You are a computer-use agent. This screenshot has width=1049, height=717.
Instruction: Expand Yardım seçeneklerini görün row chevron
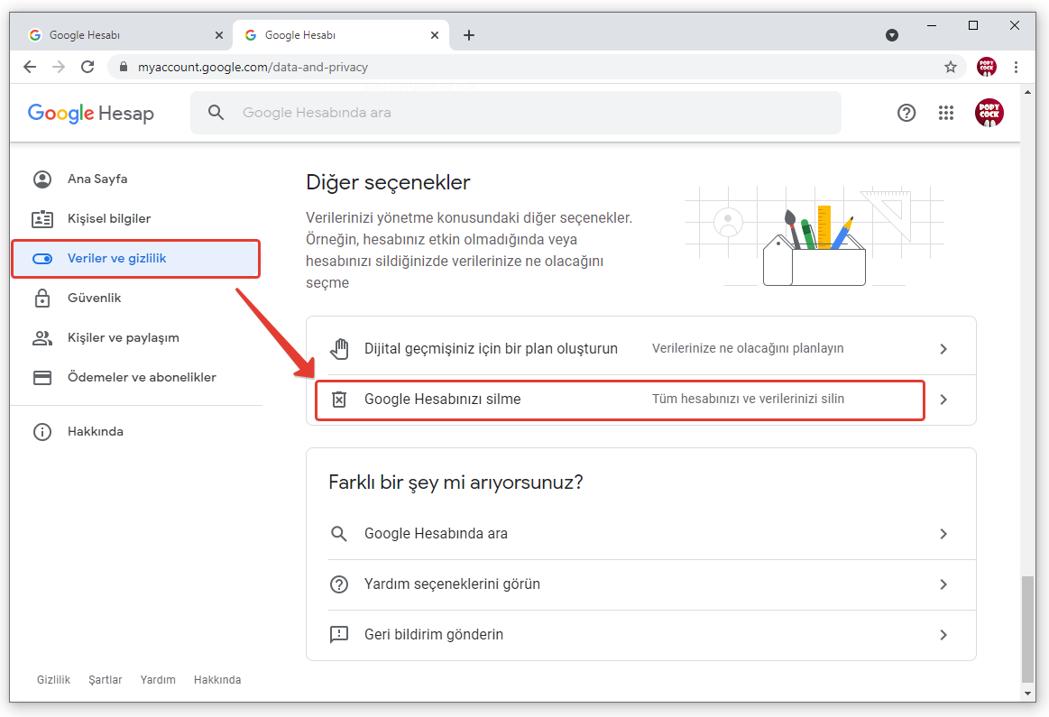pyautogui.click(x=943, y=584)
